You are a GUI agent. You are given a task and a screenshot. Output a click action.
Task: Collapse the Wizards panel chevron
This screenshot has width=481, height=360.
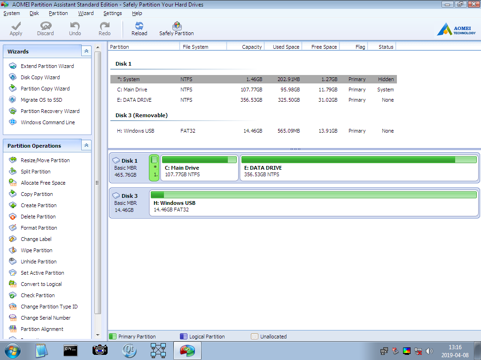[86, 51]
